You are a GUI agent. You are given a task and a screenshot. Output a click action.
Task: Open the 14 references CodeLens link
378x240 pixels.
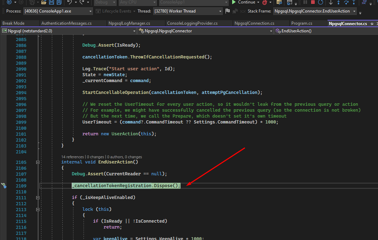tap(72, 157)
